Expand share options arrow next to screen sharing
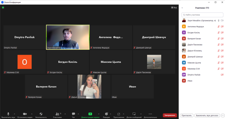The height and width of the screenshot is (119, 225). click(x=99, y=114)
